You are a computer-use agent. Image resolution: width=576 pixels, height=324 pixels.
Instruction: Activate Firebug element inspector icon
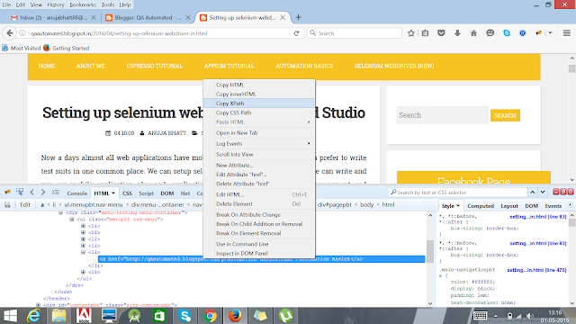tap(20, 192)
